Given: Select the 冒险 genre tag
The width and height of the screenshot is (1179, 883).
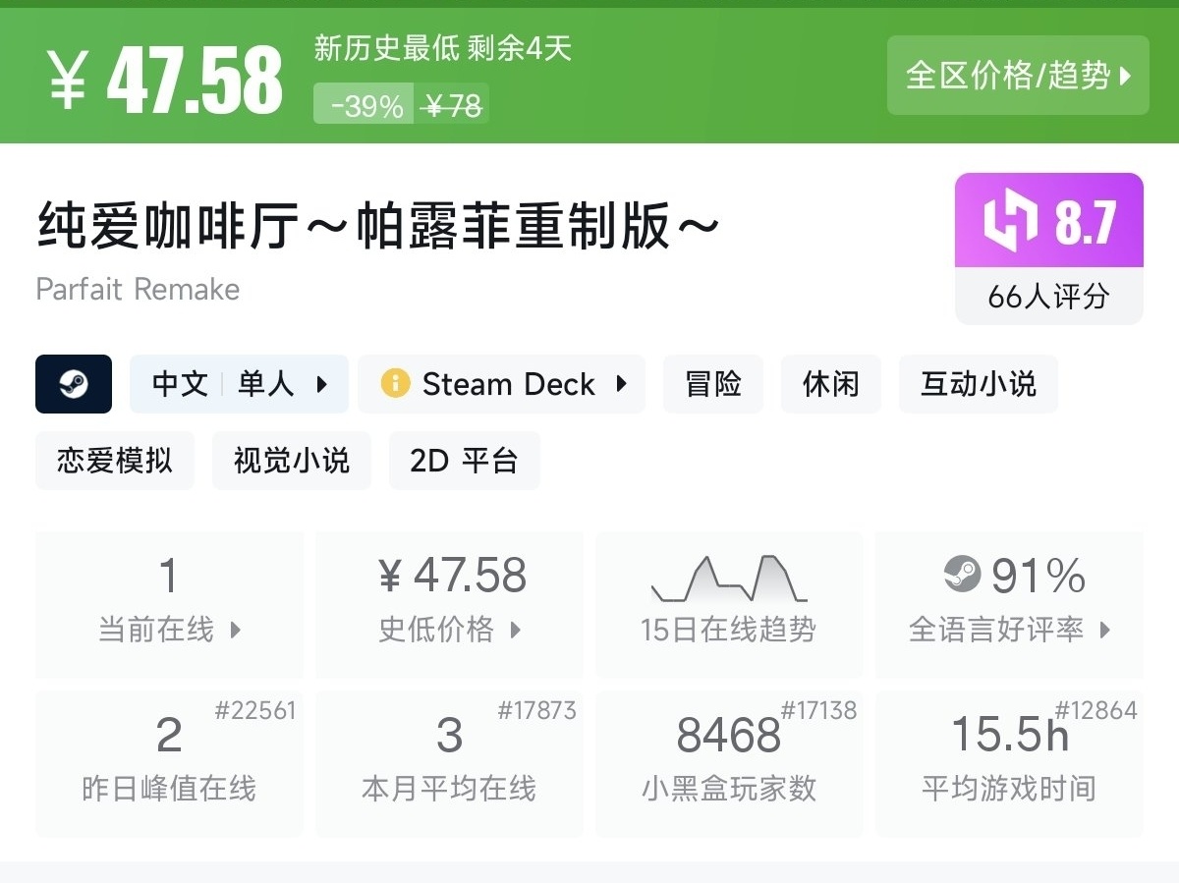Looking at the screenshot, I should (713, 384).
